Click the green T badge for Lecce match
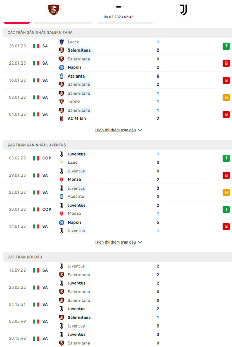The width and height of the screenshot is (232, 347). 226,46
